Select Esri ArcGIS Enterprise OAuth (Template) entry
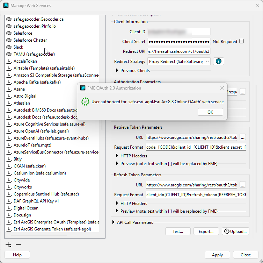 click(x=56, y=222)
